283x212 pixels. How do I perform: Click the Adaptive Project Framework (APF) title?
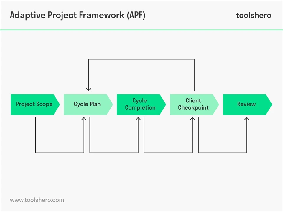coord(78,15)
